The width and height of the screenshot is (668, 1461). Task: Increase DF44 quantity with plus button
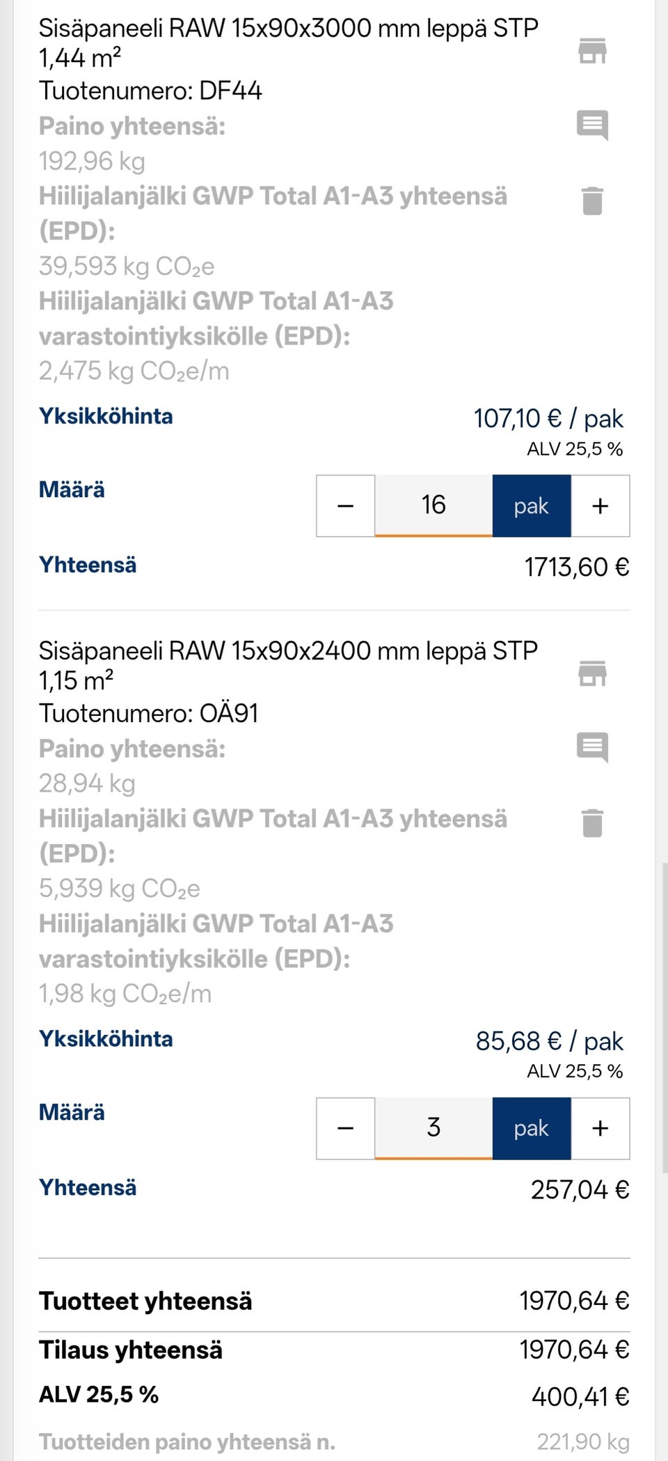pyautogui.click(x=601, y=506)
